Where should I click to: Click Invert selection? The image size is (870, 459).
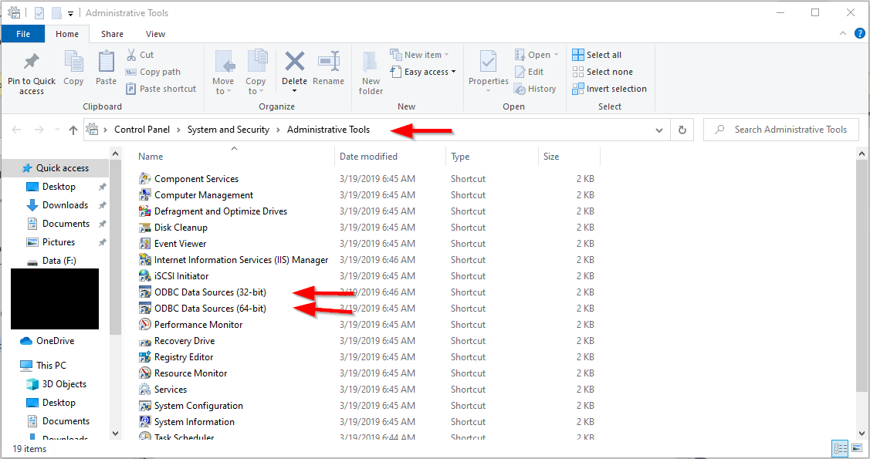pyautogui.click(x=610, y=89)
